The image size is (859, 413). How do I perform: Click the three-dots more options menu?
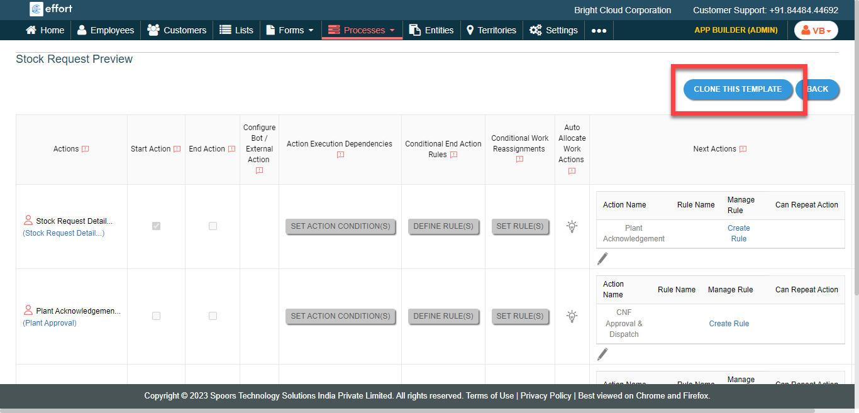tap(599, 30)
